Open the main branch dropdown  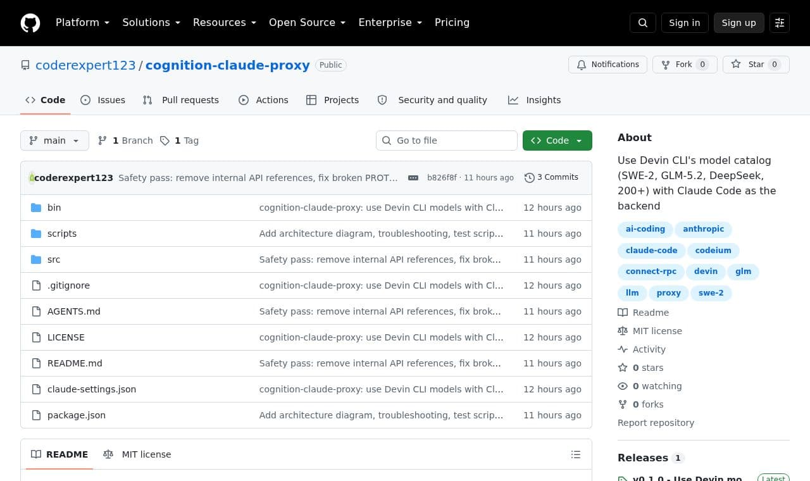[x=54, y=141]
